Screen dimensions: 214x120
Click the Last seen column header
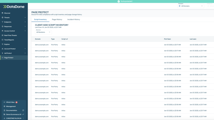click(193, 39)
